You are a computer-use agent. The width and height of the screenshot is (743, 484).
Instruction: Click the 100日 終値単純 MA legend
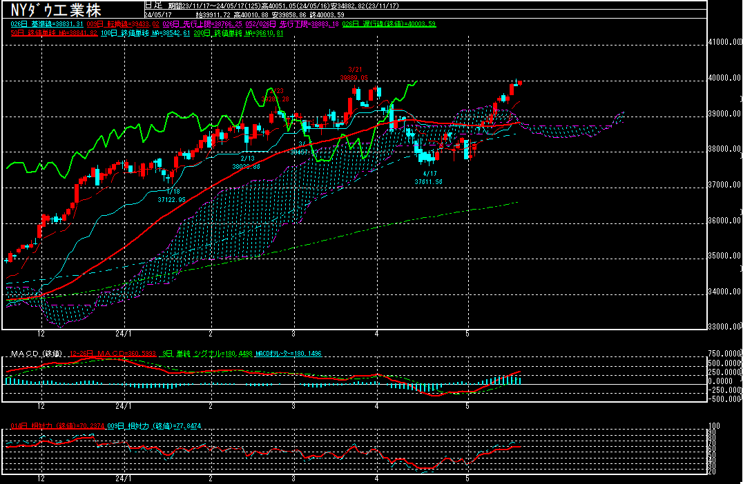tap(146, 33)
